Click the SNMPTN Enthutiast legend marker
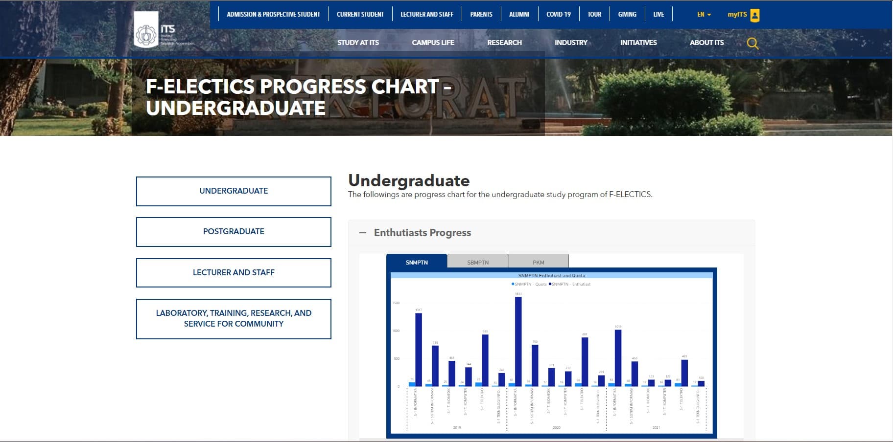This screenshot has height=442, width=893. pos(550,284)
